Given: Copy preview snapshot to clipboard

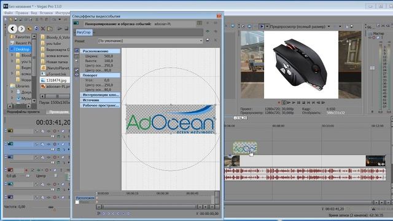Looking at the screenshot, I should (x=347, y=26).
